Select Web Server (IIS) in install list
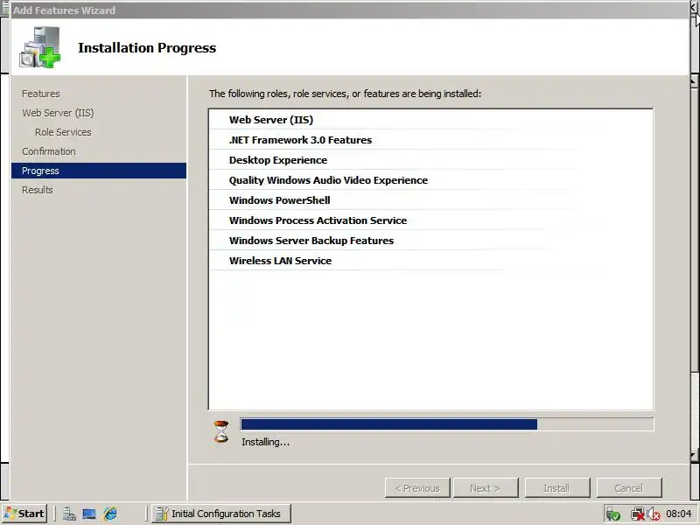700x525 pixels. pos(430,120)
